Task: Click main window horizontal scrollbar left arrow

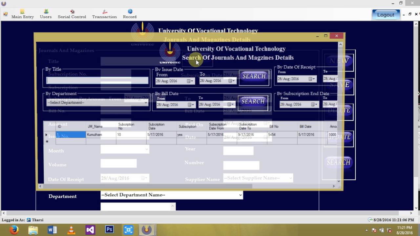Action: point(3,213)
